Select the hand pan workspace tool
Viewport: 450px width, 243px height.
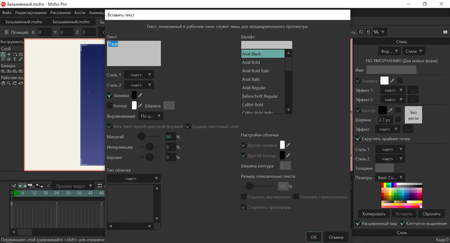tap(3, 83)
